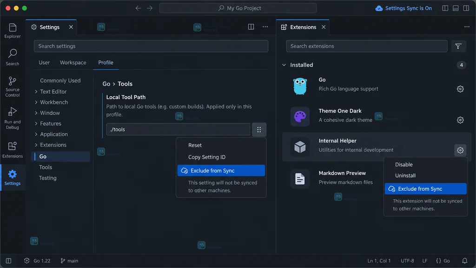
Task: Toggle the primary sidebar layout icon in title bar
Action: coord(445,8)
